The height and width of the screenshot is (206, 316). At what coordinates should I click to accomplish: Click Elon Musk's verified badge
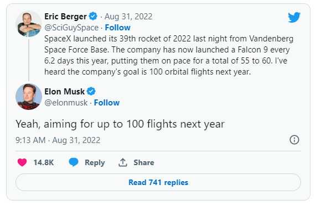pos(91,91)
